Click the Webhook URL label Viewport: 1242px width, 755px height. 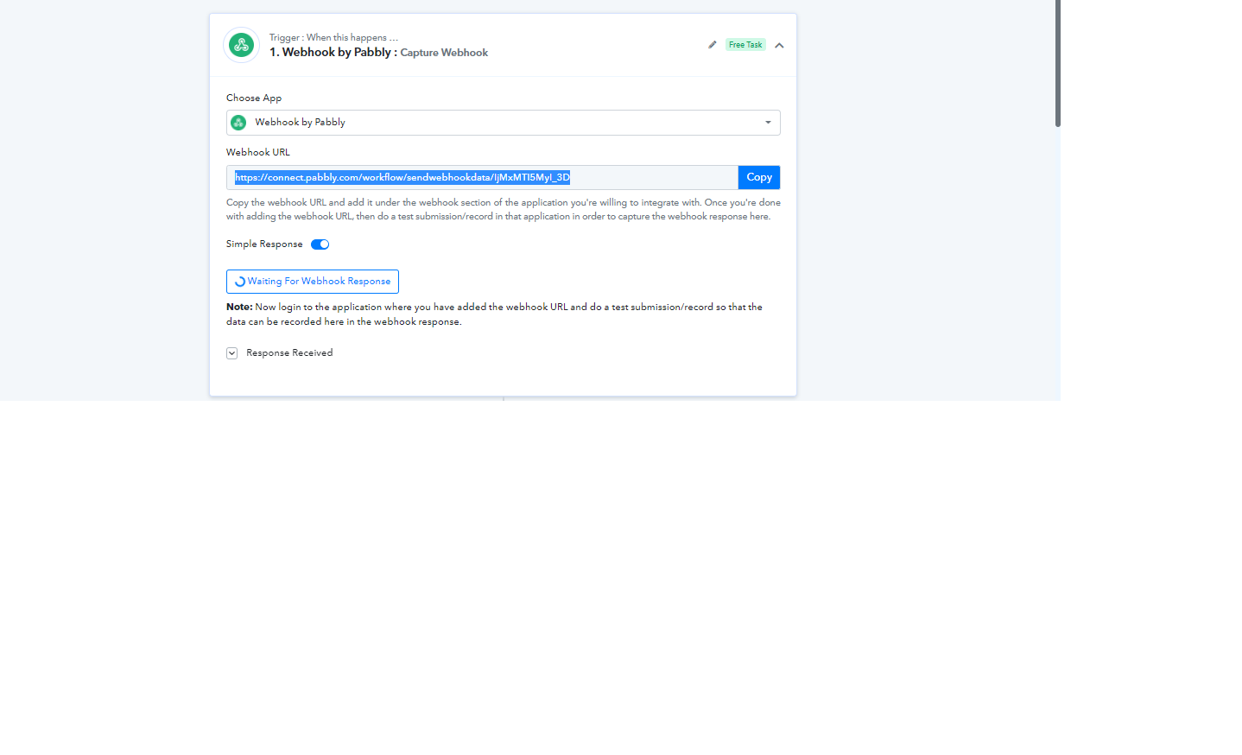coord(258,152)
